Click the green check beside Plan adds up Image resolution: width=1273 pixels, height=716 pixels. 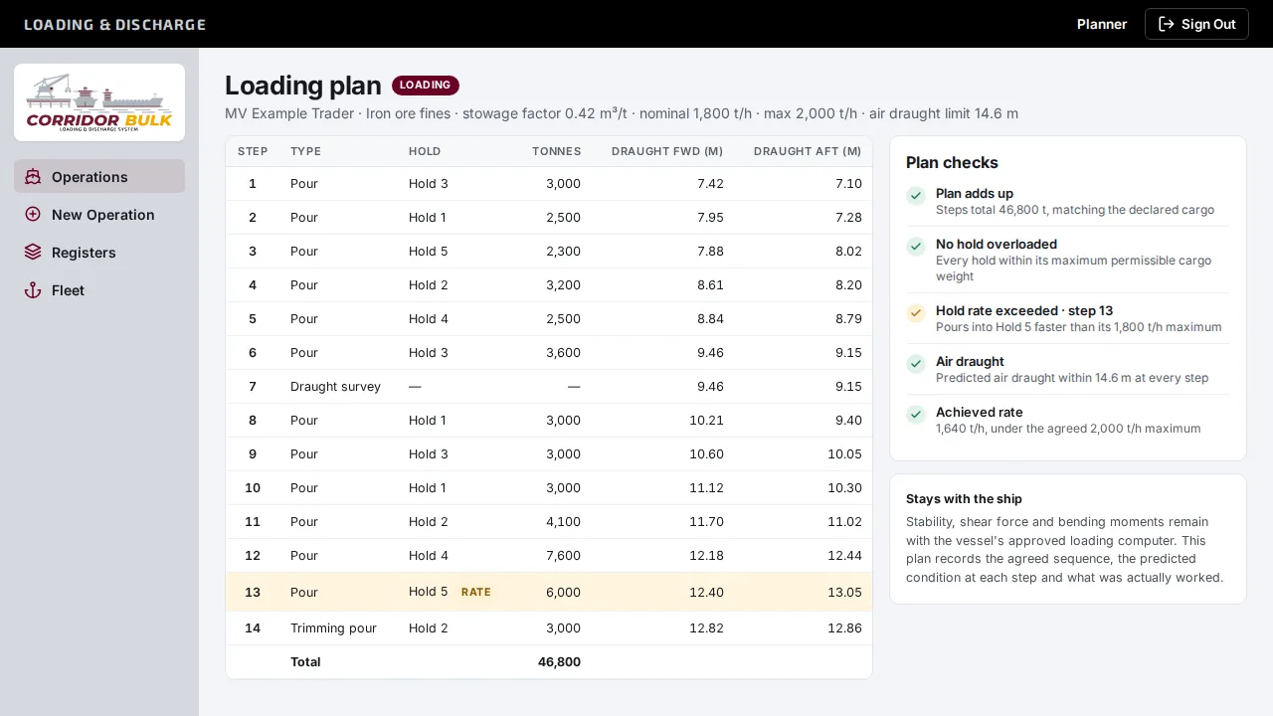coord(916,196)
